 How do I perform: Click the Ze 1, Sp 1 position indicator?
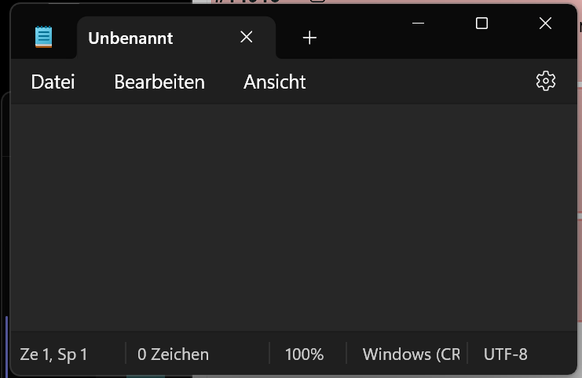pyautogui.click(x=53, y=354)
